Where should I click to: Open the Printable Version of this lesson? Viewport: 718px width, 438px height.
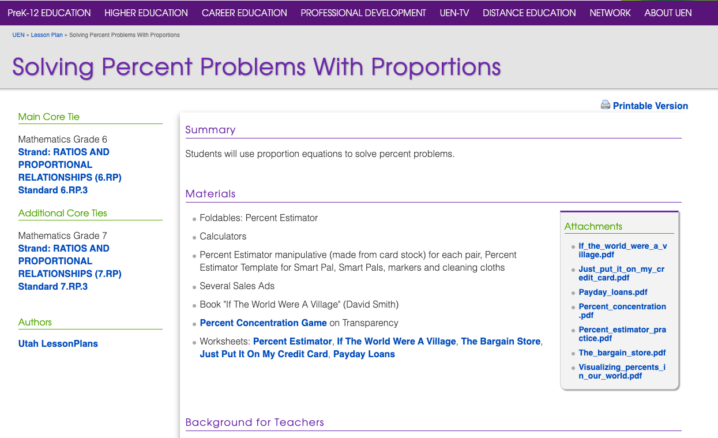coord(651,106)
